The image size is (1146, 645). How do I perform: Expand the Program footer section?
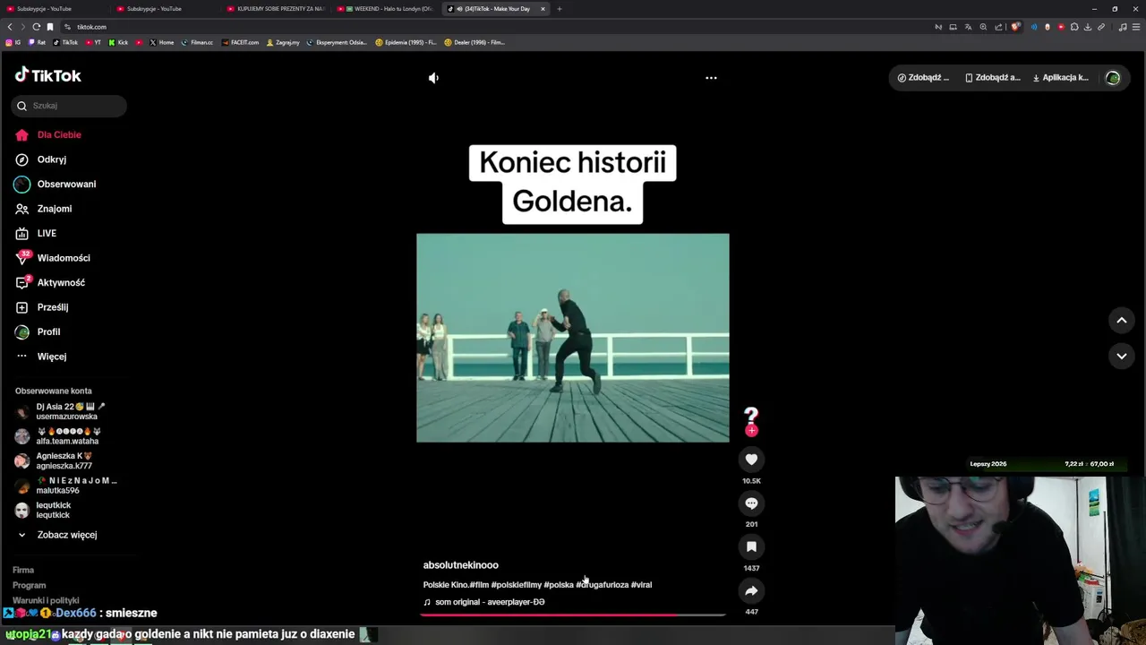coord(30,585)
